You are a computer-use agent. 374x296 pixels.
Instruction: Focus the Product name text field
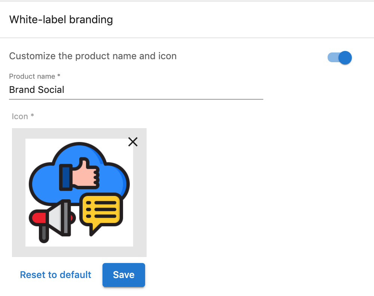136,90
